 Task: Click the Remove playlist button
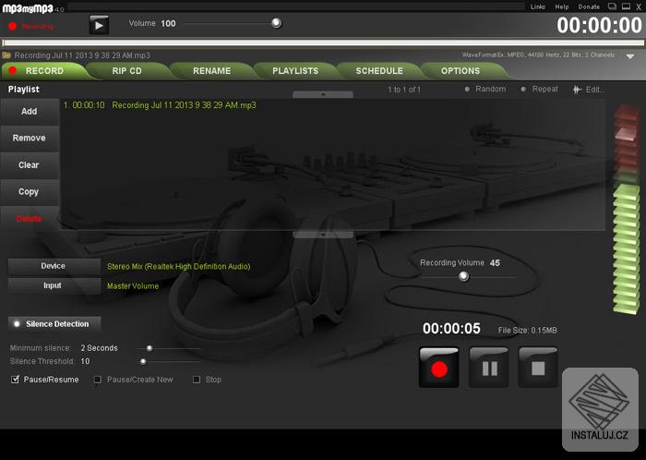[x=30, y=138]
